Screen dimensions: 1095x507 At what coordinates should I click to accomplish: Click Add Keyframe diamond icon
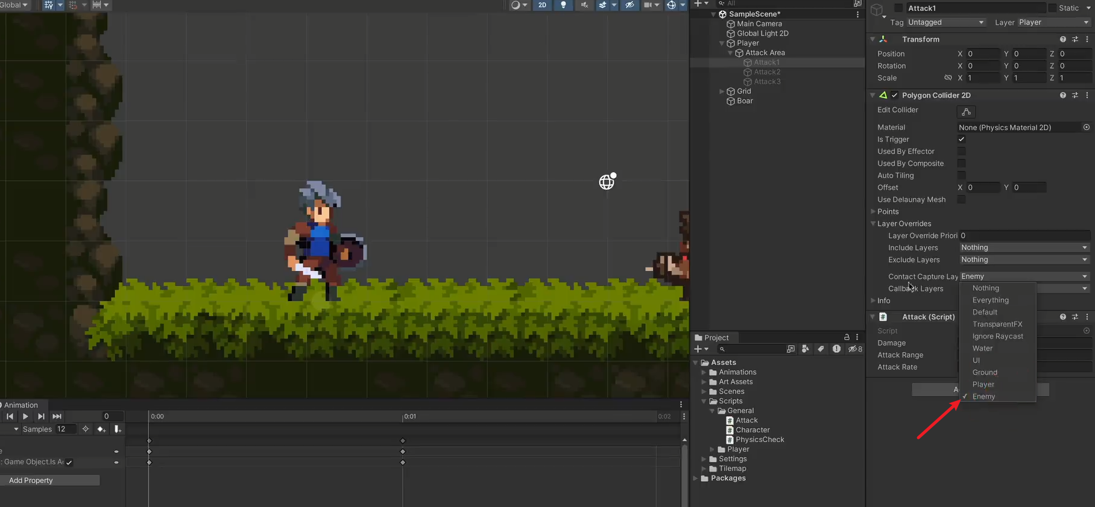[x=101, y=429]
